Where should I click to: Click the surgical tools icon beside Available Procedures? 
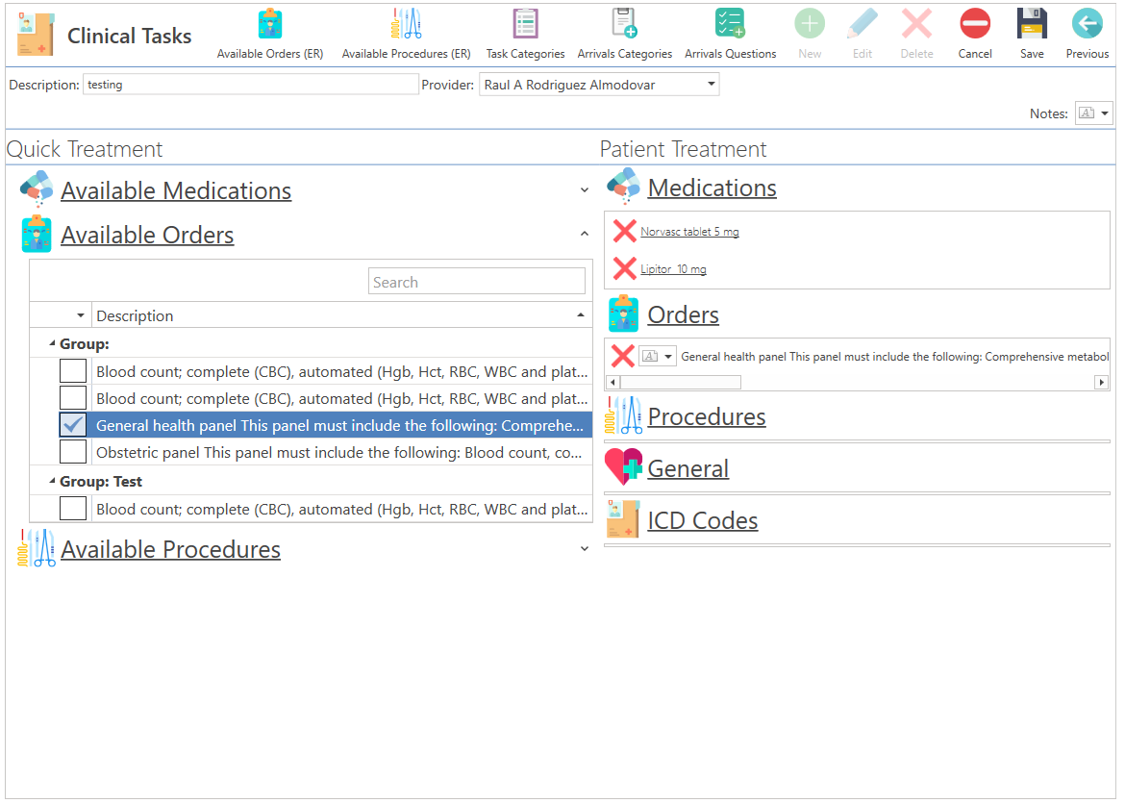[x=37, y=548]
